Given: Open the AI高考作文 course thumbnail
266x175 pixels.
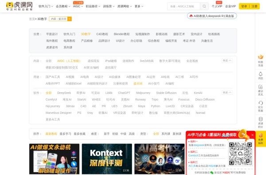Looking at the screenshot, I should 160,159.
